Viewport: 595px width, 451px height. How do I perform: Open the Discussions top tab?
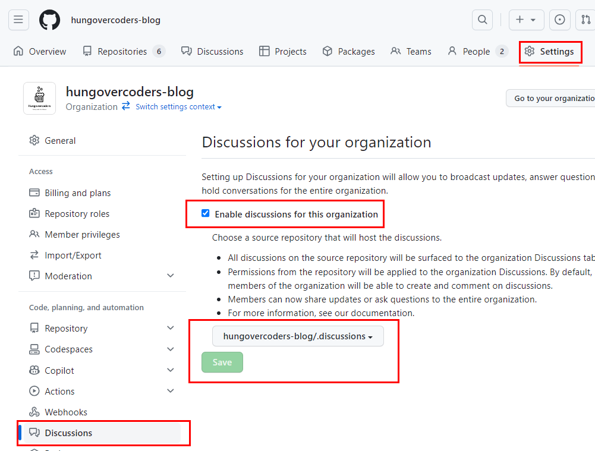click(212, 51)
